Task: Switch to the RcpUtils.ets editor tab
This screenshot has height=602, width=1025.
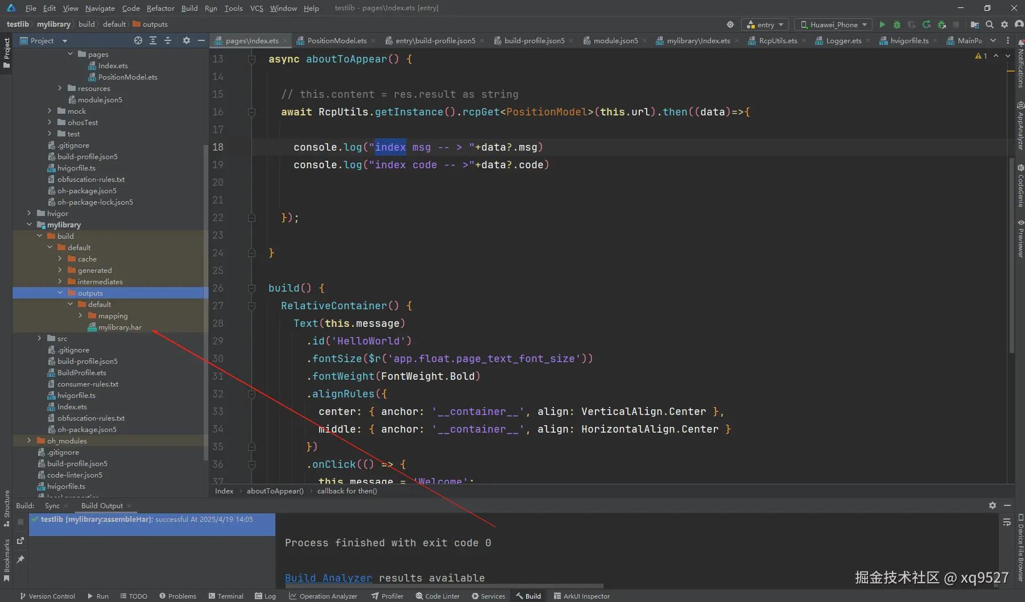Action: [x=778, y=40]
